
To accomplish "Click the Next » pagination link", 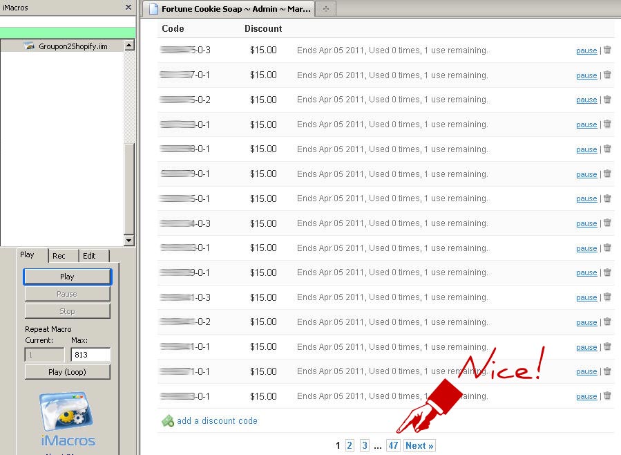I will 419,445.
